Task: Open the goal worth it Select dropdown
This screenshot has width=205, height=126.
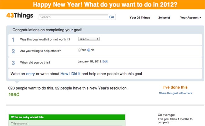Action: pyautogui.click(x=89, y=39)
